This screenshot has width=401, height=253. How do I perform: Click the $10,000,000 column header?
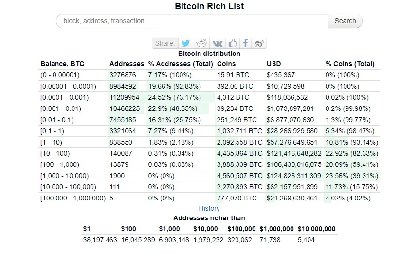coord(316,229)
